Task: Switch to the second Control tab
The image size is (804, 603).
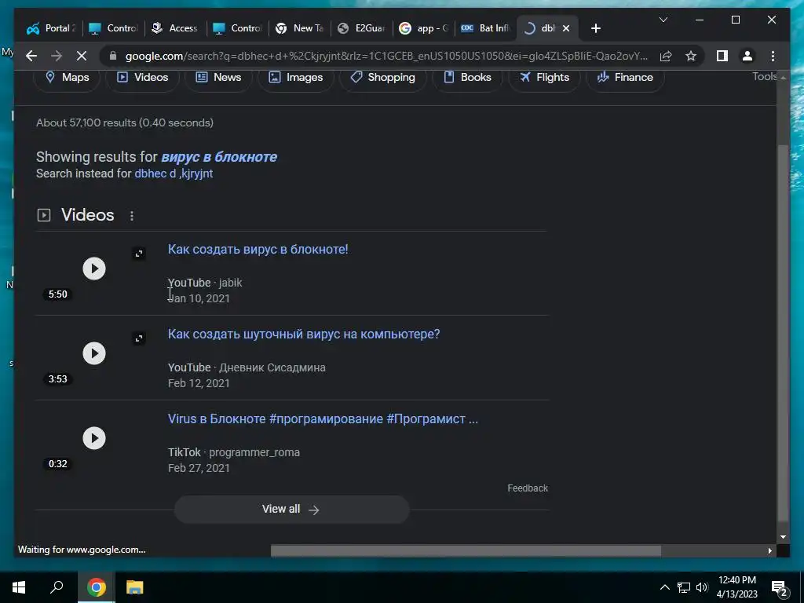Action: click(237, 28)
